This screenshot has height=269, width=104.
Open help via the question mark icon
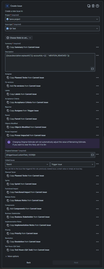97,6
